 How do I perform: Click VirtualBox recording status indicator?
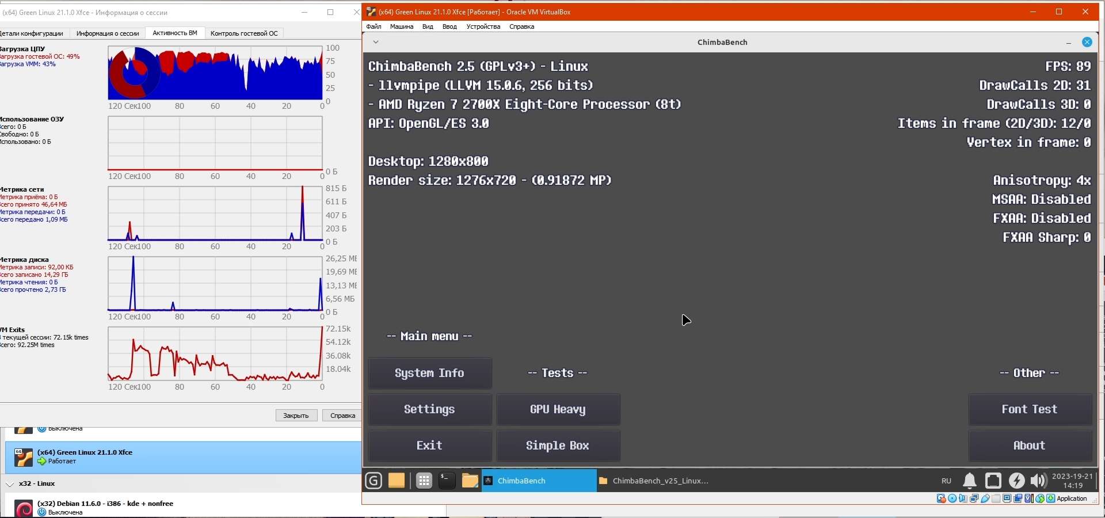pos(1018,498)
